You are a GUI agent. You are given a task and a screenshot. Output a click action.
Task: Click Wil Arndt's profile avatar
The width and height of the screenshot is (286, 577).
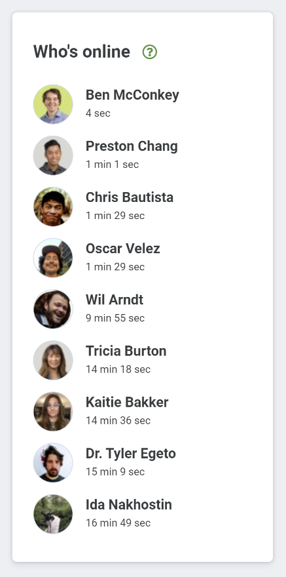click(53, 309)
